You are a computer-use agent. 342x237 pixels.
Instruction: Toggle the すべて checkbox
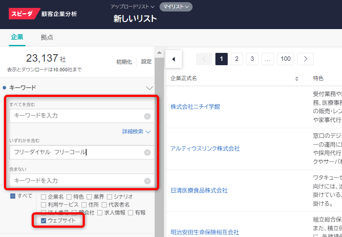click(13, 196)
